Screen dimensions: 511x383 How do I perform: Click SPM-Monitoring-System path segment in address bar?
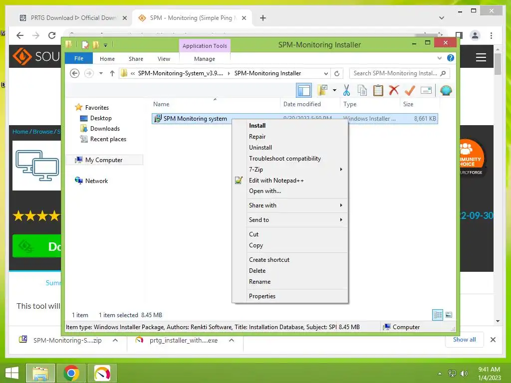[181, 74]
